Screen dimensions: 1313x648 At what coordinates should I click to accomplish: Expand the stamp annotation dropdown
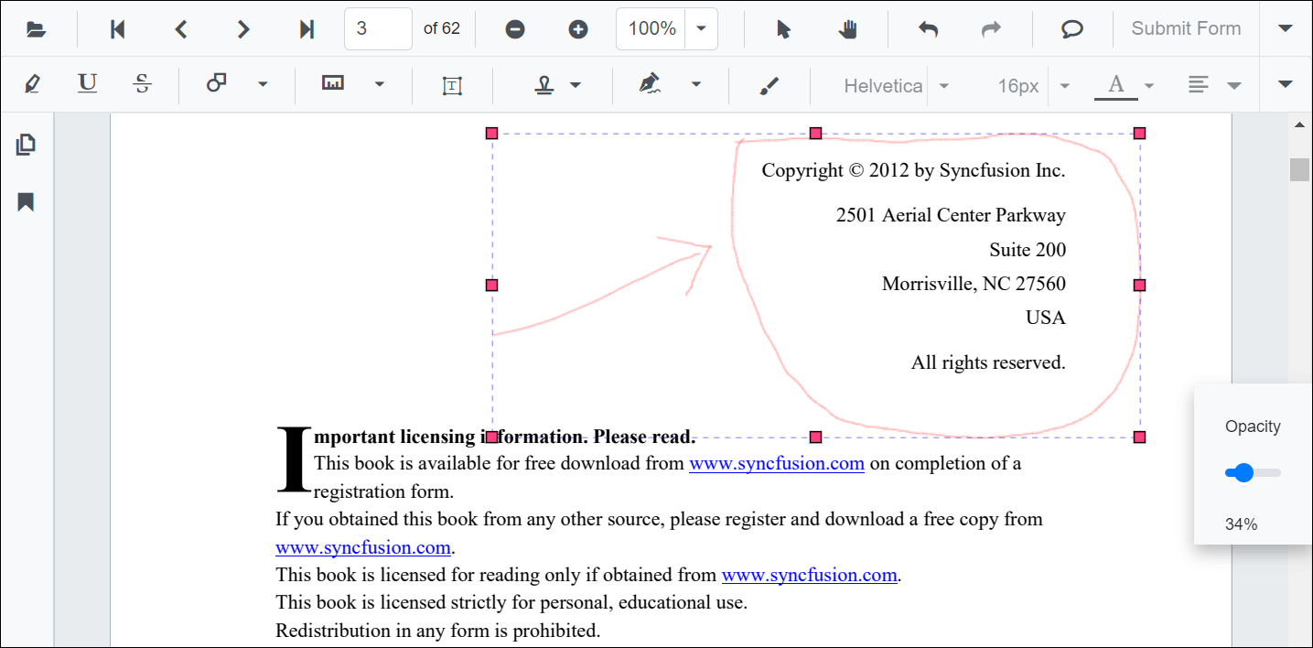pos(576,84)
